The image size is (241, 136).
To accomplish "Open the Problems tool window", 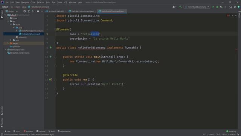I will (x=28, y=131).
